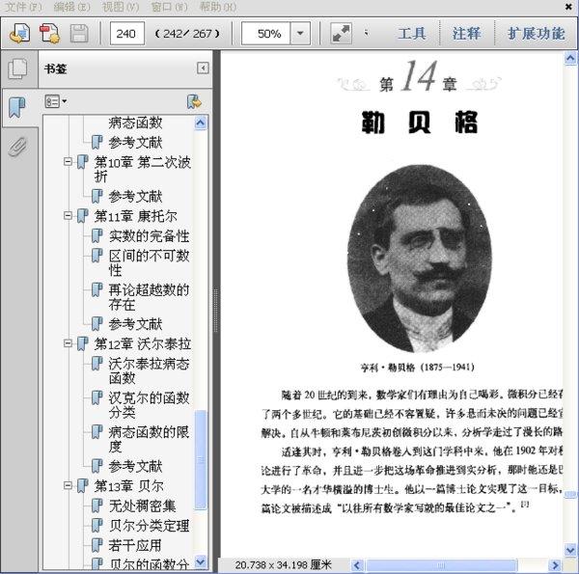Open the 扩展功能 panel
The image size is (579, 574).
(x=536, y=34)
